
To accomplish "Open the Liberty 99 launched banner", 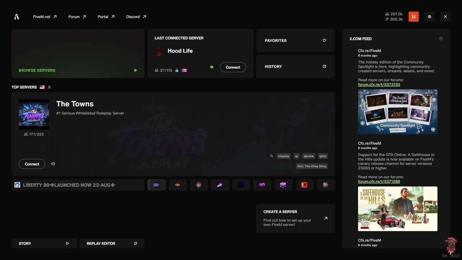I will (78, 185).
